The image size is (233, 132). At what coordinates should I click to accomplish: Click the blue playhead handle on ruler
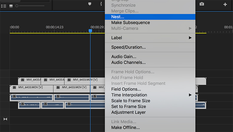click(90, 31)
